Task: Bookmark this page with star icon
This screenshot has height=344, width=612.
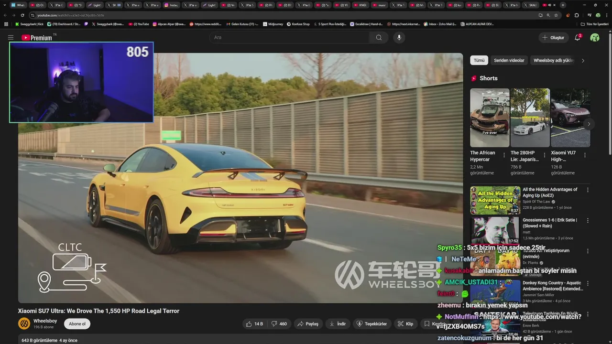Action: (x=556, y=15)
